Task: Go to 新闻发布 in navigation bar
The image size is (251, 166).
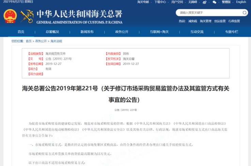Action: (x=87, y=32)
